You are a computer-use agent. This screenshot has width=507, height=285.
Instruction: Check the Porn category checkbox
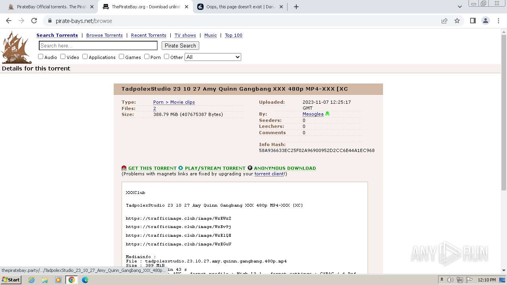point(147,57)
